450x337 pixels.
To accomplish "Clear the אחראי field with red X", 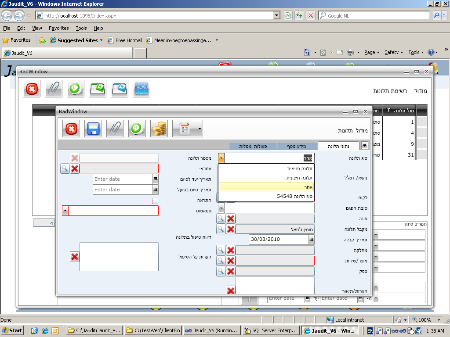I will point(75,168).
